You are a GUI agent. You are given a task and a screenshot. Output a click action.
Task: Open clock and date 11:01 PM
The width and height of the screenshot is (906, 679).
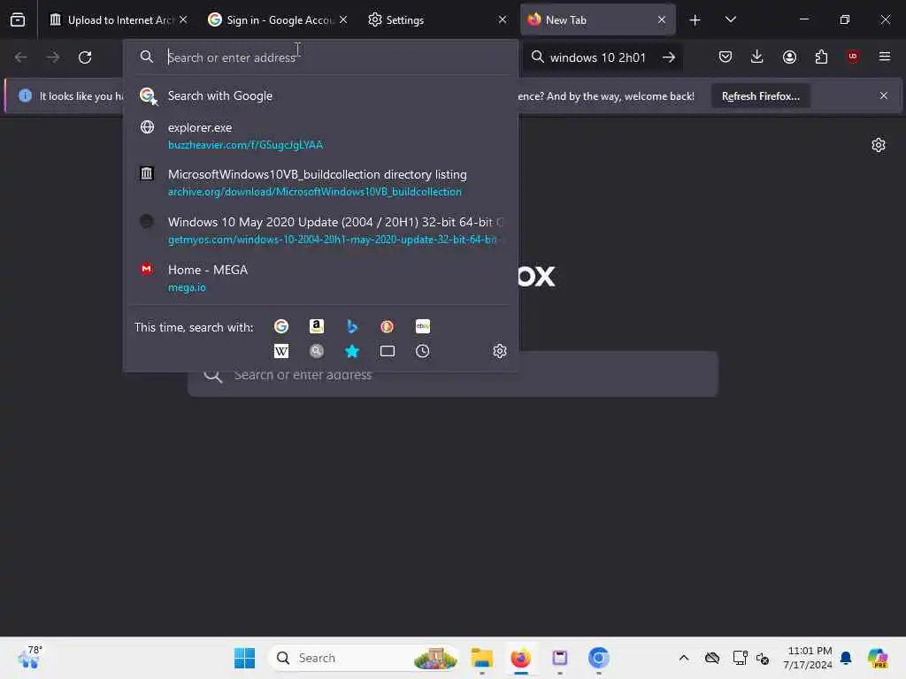click(808, 658)
